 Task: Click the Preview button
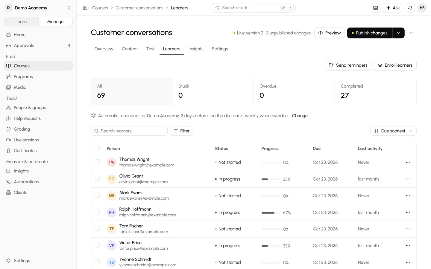coord(329,33)
